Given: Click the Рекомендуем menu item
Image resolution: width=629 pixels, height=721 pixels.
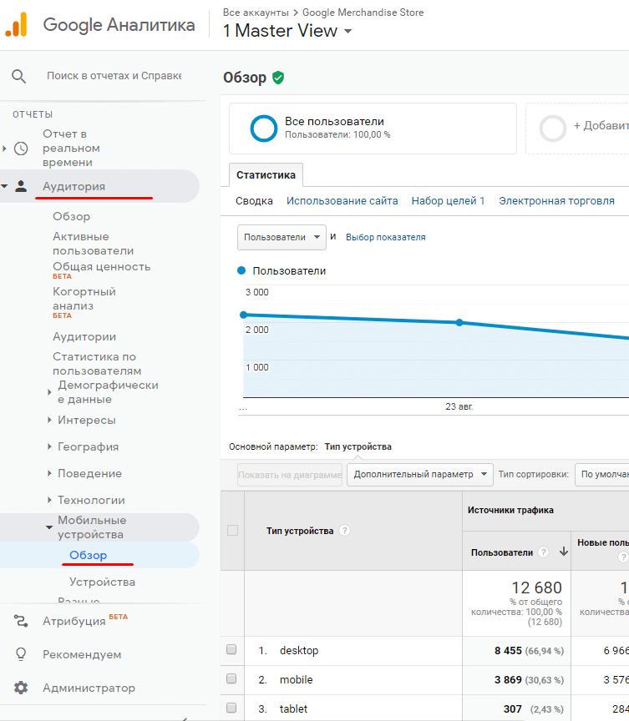Looking at the screenshot, I should [82, 654].
